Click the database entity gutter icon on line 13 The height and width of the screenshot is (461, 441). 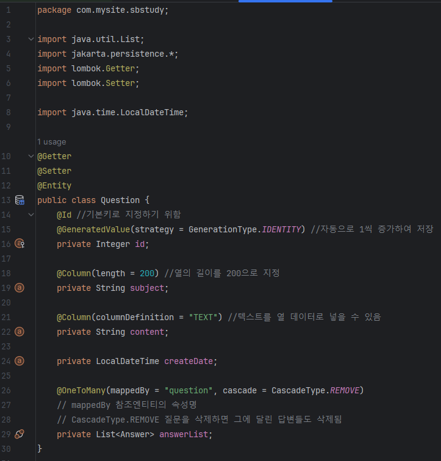pos(20,200)
